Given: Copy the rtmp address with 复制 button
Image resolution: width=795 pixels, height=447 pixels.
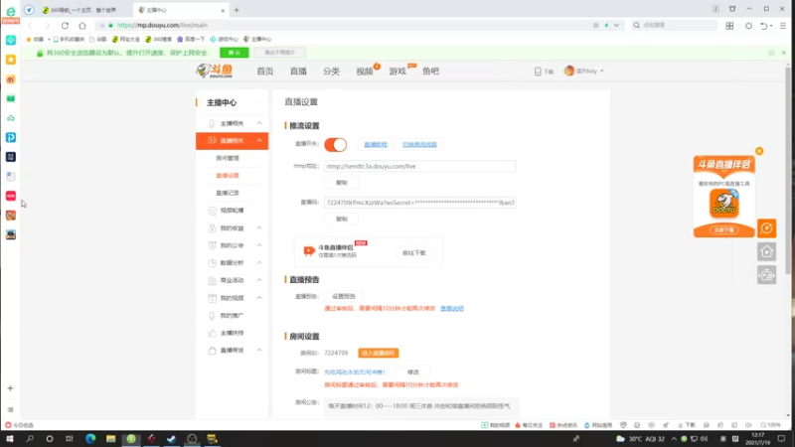Looking at the screenshot, I should 342,183.
